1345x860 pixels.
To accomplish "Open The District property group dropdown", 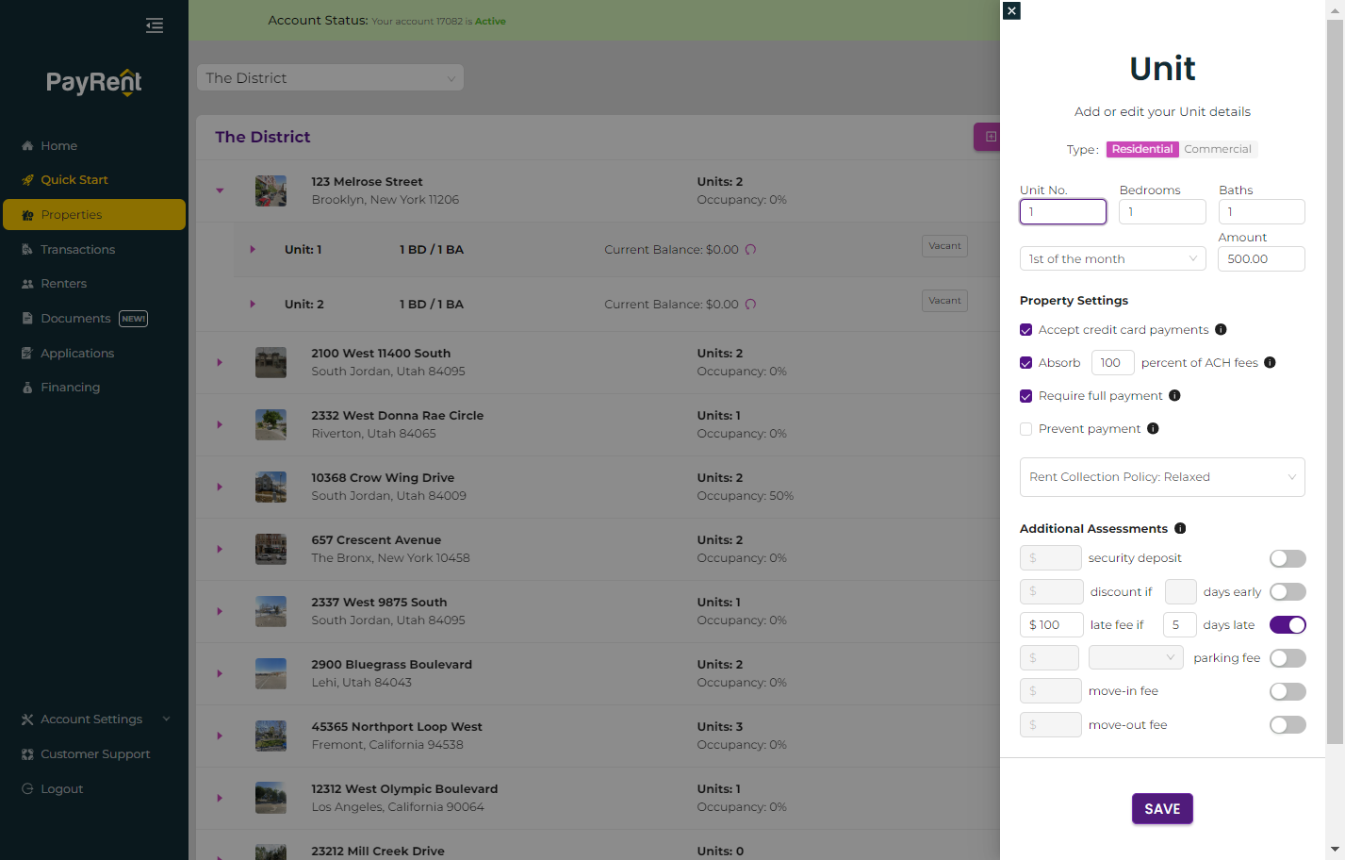I will click(x=330, y=78).
